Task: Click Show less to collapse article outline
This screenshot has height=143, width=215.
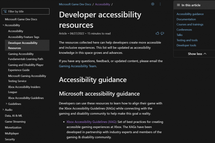Action: [x=197, y=54]
